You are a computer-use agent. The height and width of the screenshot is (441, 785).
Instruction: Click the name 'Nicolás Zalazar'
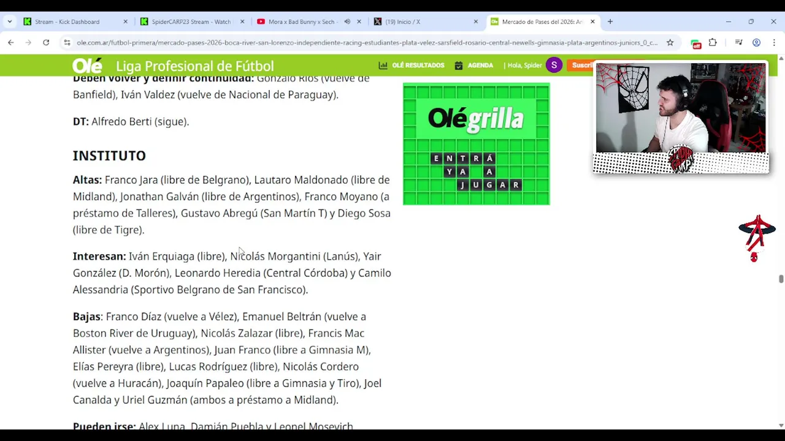click(x=237, y=333)
